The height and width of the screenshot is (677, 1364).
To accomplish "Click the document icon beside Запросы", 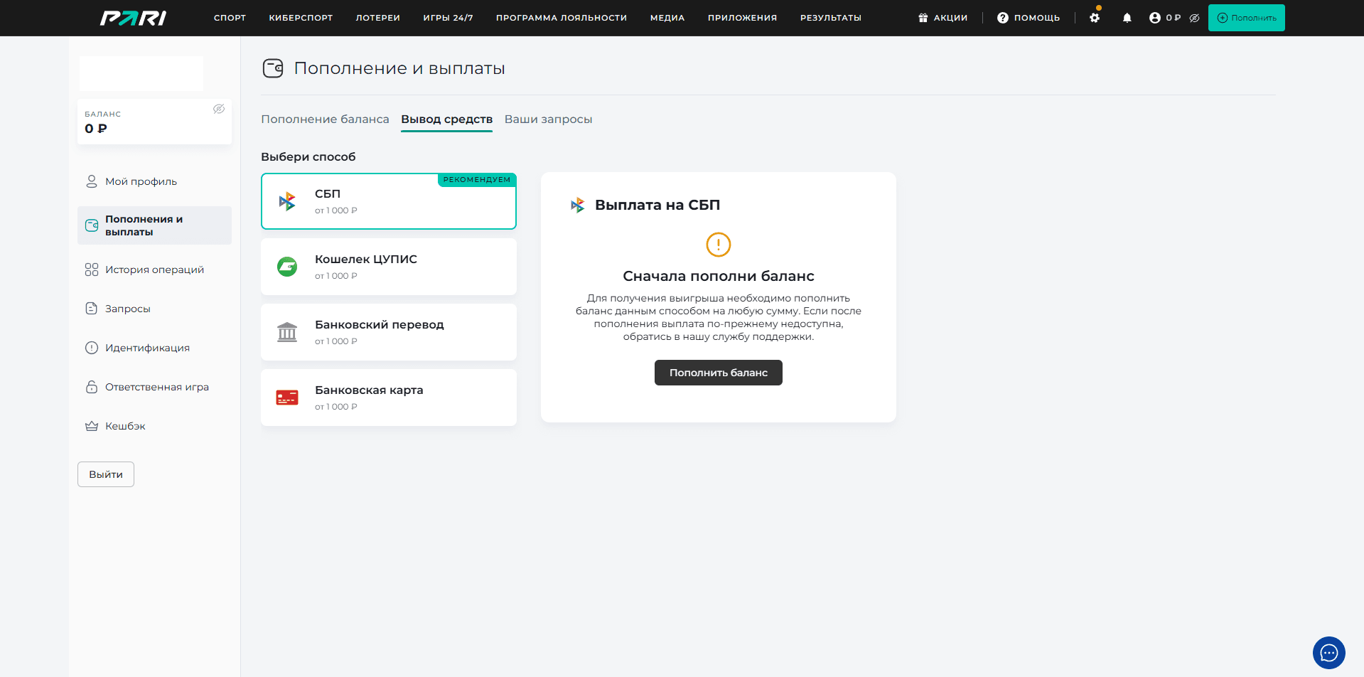I will [92, 309].
